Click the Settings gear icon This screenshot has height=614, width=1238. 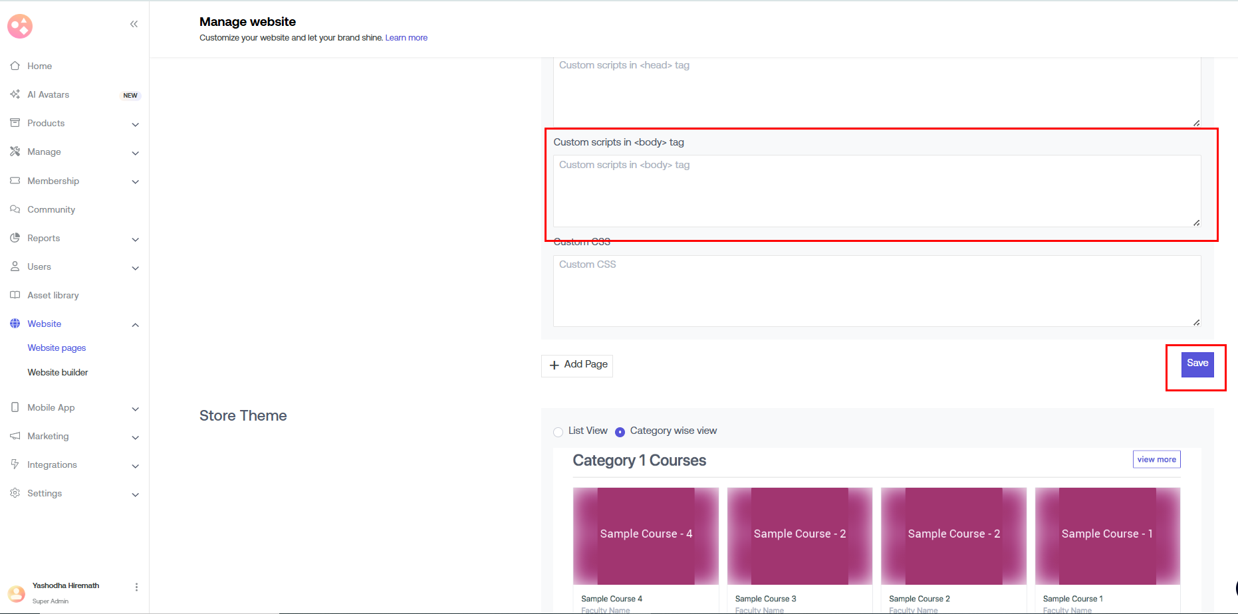click(15, 493)
